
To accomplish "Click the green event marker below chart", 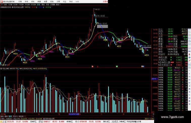I will point(117,66).
